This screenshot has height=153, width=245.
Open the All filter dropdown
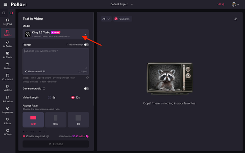(x=106, y=19)
